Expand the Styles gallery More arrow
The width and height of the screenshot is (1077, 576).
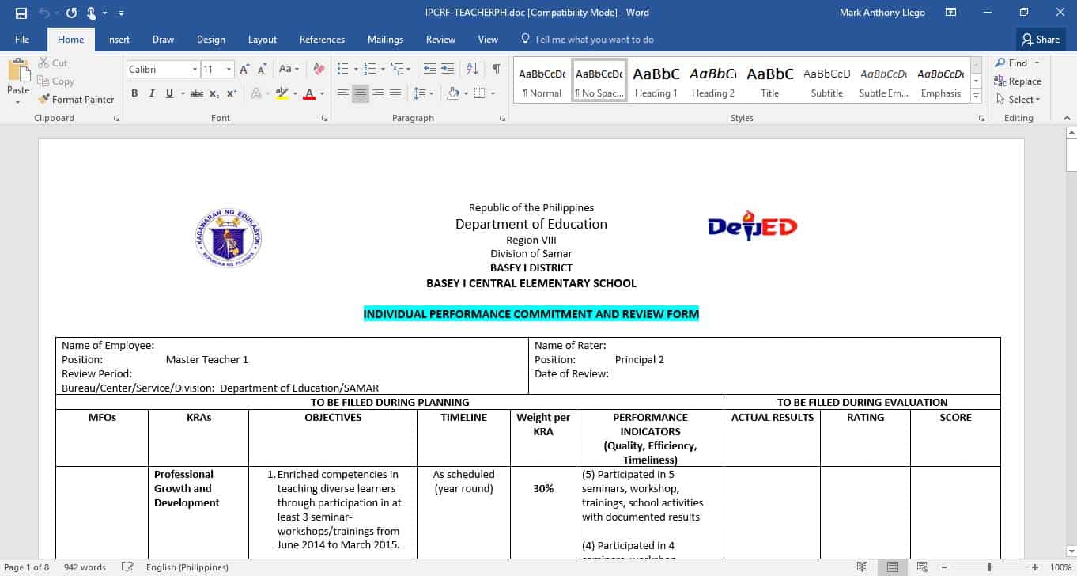coord(977,97)
